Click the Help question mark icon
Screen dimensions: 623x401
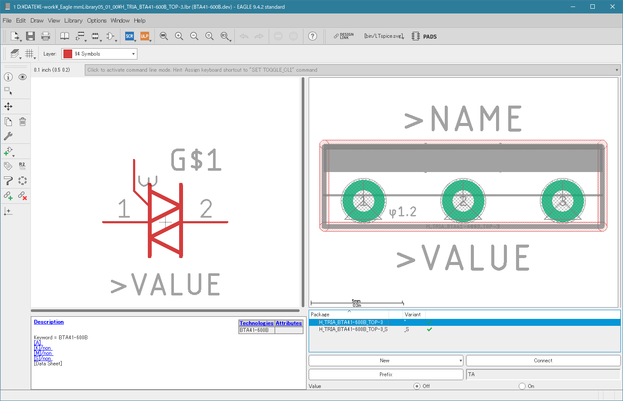tap(313, 36)
